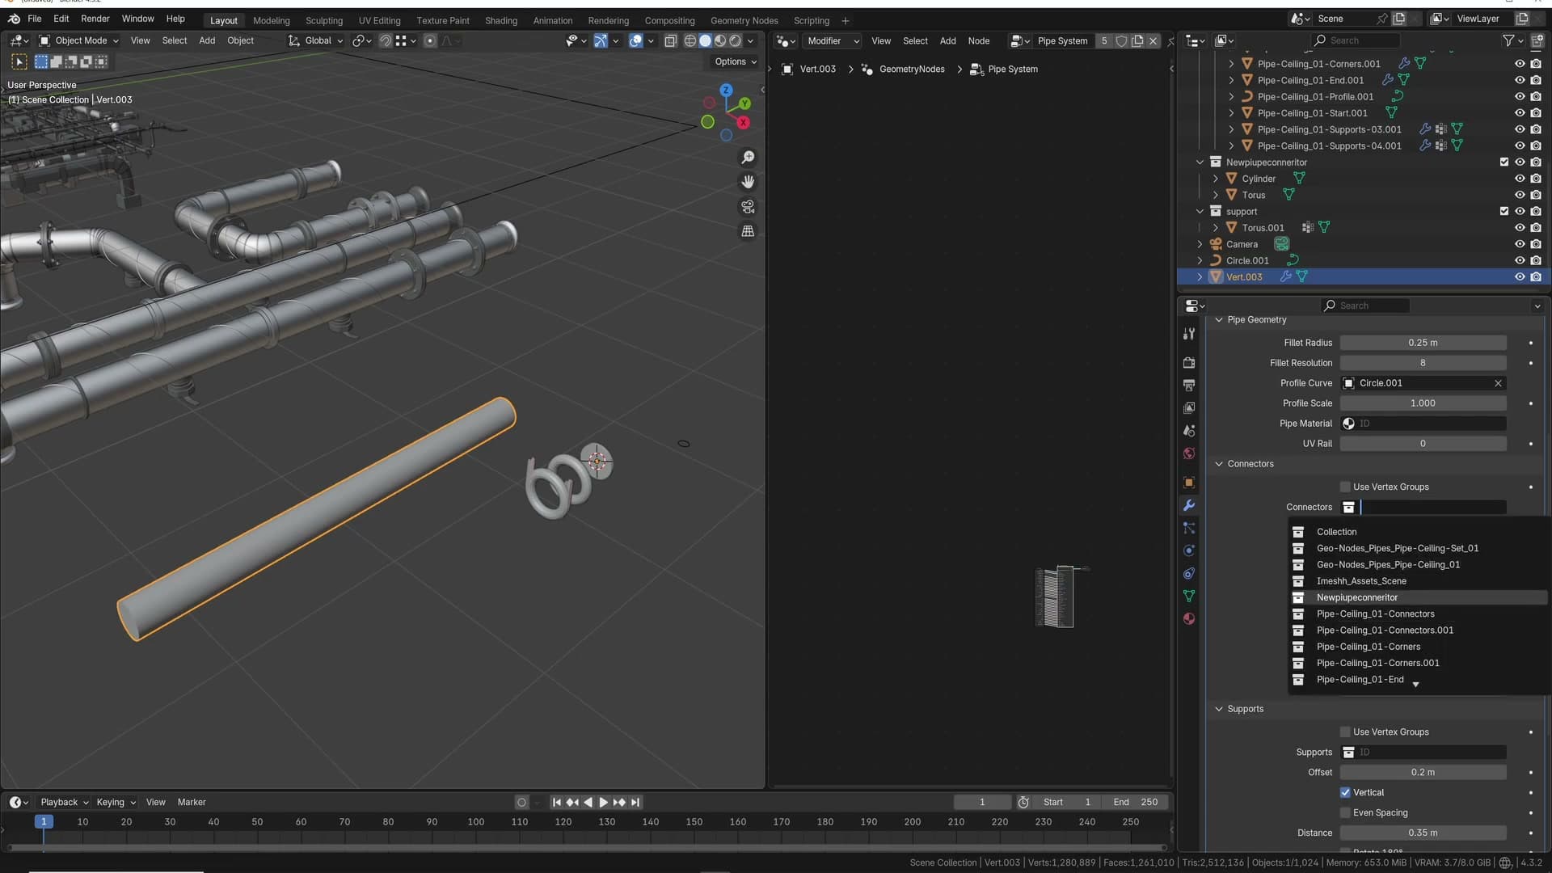Duplicate Pipe System node group icon
1552x873 pixels.
[x=1137, y=40]
